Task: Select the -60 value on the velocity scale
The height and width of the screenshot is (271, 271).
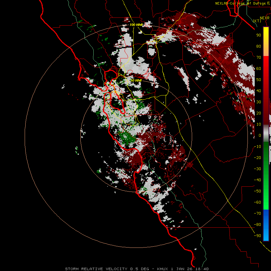Action: (257, 202)
